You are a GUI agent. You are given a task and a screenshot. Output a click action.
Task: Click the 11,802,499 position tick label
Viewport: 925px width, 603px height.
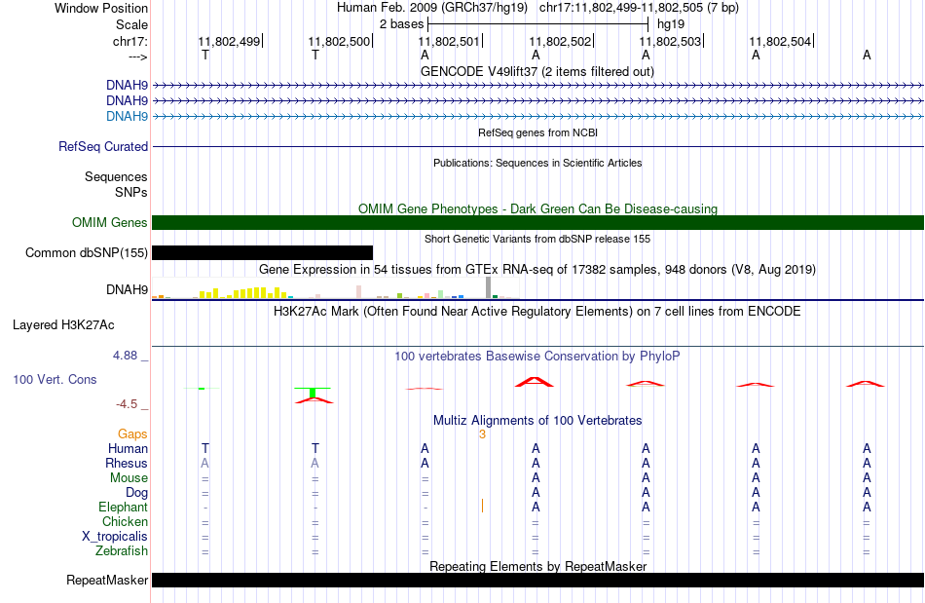click(229, 41)
